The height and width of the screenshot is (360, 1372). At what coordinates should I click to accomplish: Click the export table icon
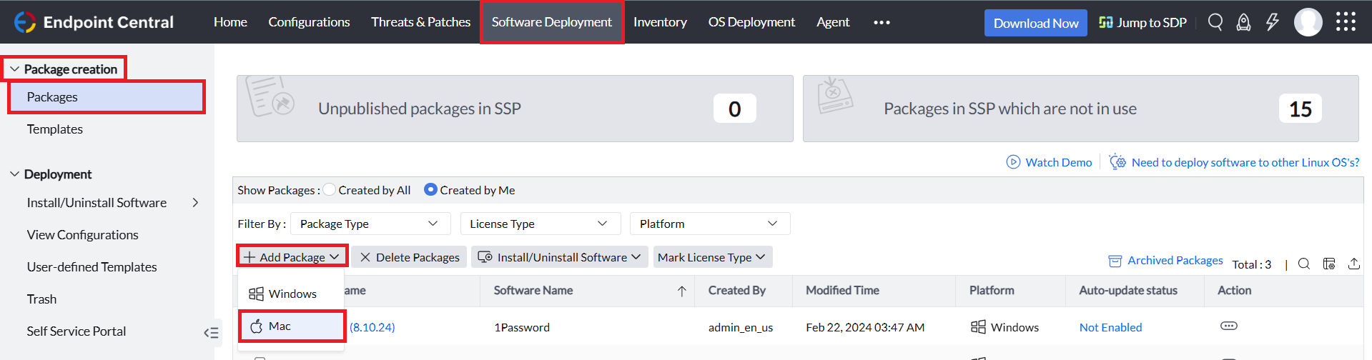tap(1354, 264)
